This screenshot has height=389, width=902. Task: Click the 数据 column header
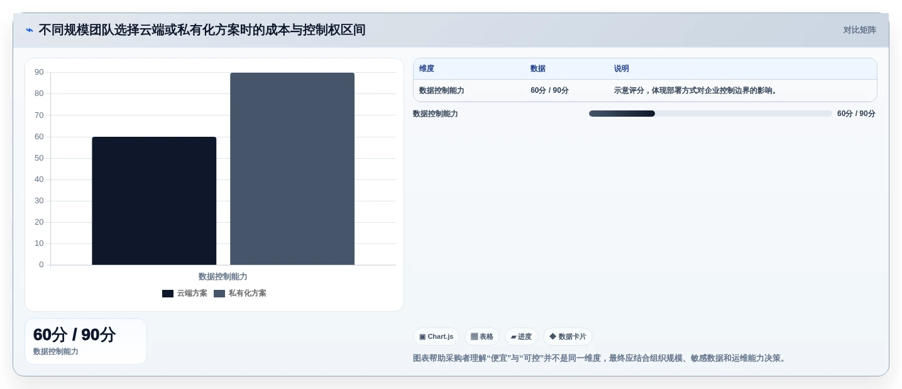(538, 69)
